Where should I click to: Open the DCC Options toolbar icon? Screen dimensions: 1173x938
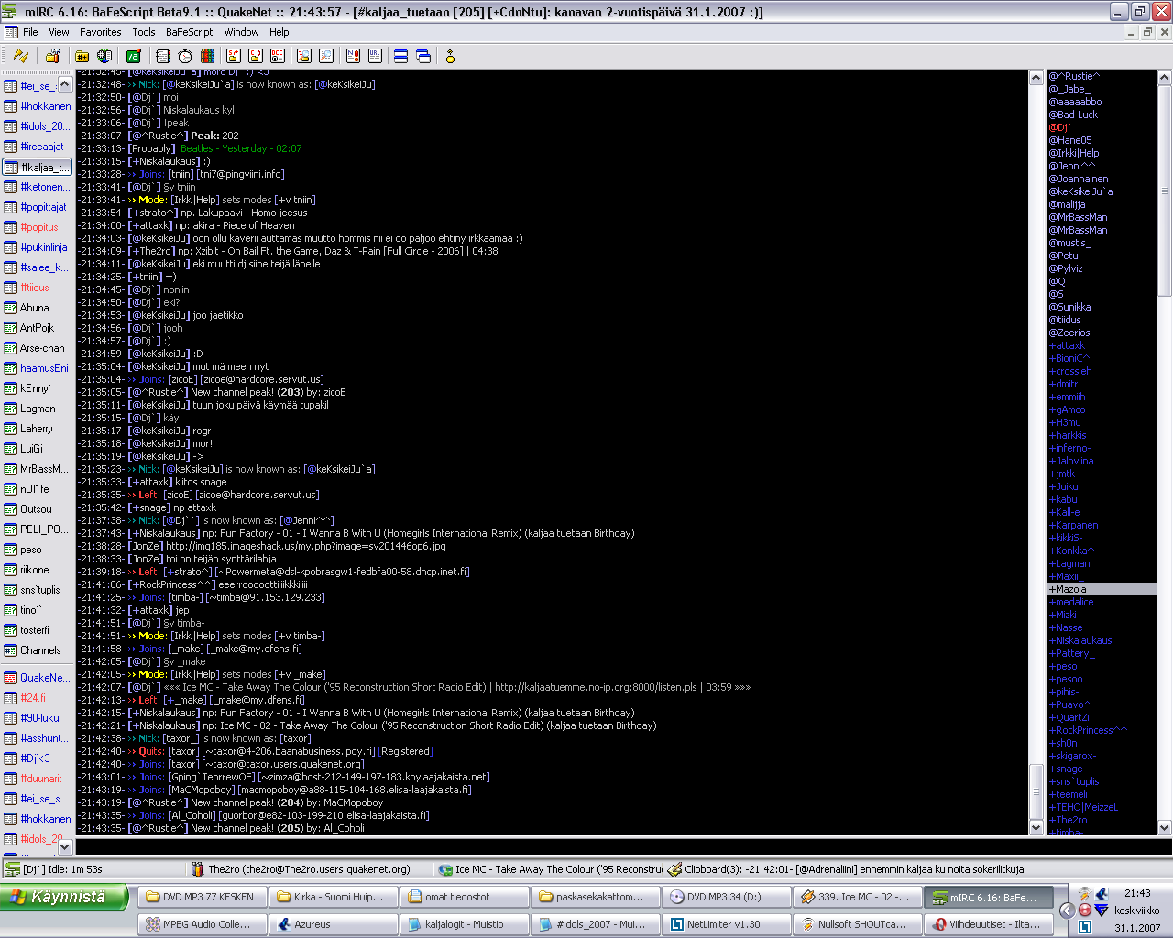point(278,56)
